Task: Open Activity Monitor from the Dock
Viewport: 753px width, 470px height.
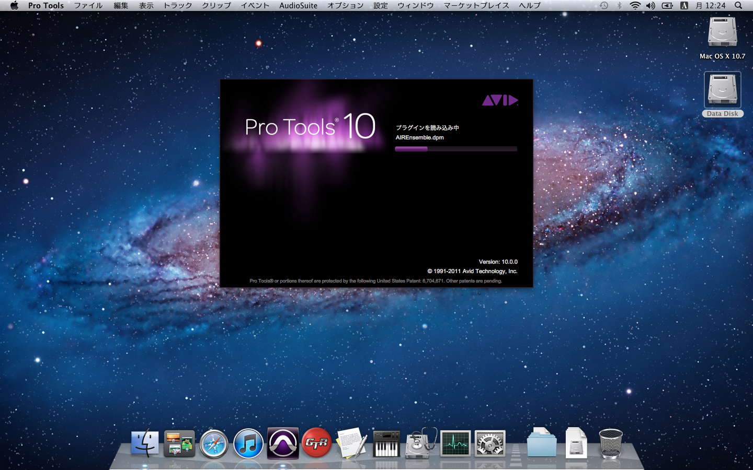Action: tap(455, 443)
